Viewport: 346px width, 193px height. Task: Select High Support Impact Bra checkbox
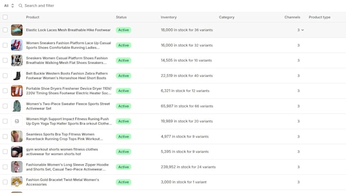(5, 121)
